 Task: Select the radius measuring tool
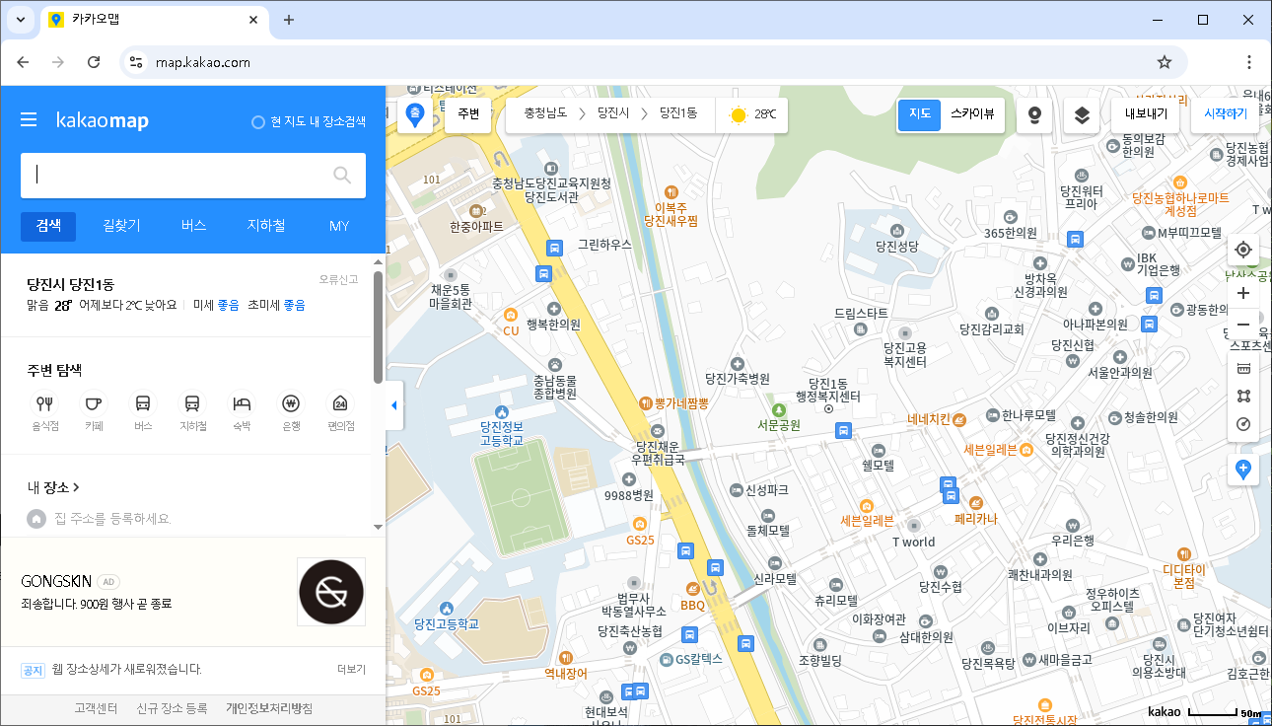[x=1242, y=424]
